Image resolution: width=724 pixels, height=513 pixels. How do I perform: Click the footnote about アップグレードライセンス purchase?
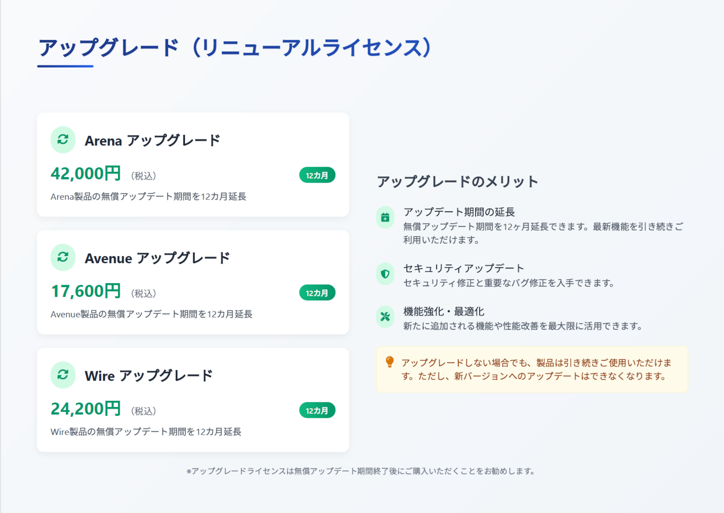click(x=361, y=471)
